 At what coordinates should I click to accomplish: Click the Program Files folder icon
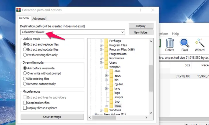click(x=106, y=45)
